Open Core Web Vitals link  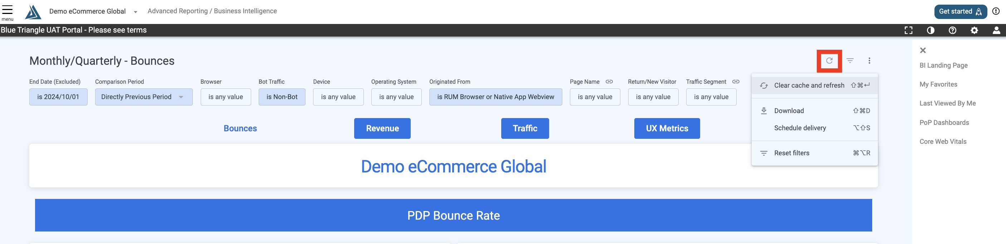point(943,142)
